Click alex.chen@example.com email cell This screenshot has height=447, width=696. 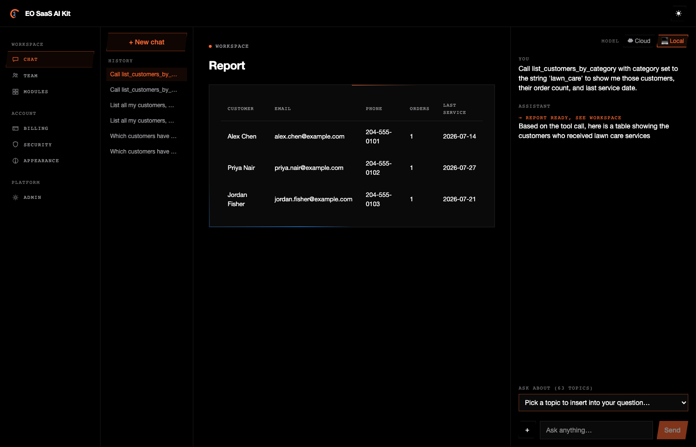coord(309,137)
